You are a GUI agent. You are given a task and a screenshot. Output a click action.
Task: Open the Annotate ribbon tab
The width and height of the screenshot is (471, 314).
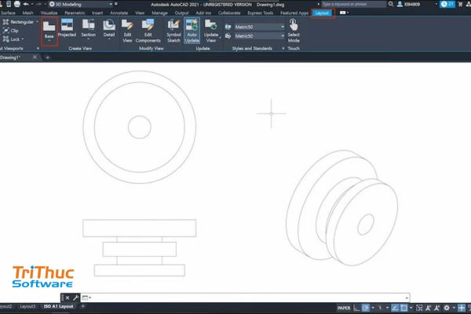coord(119,13)
